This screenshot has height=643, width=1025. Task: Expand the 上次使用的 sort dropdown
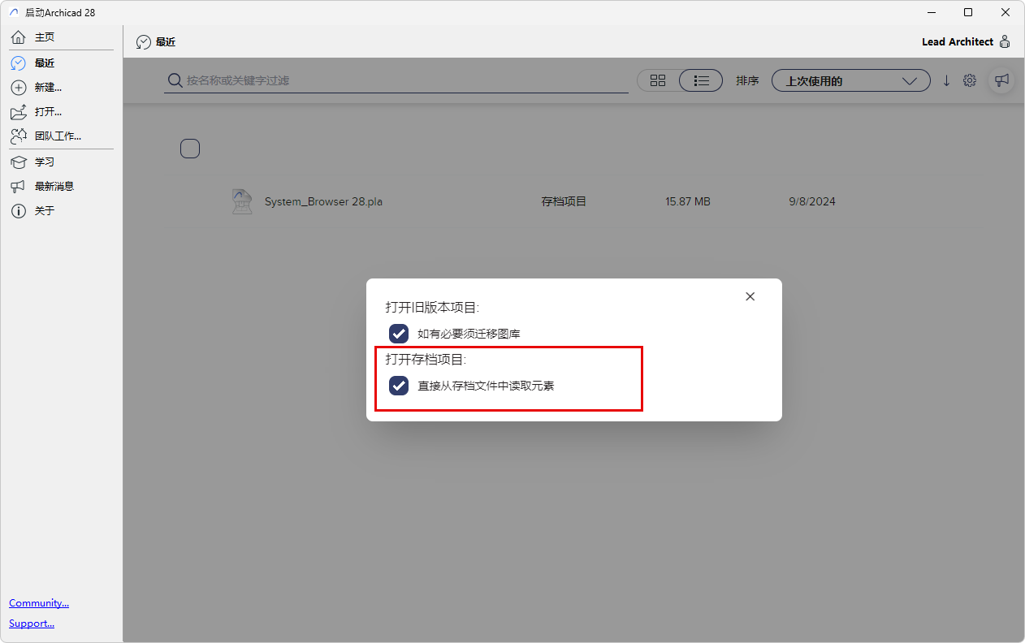tap(850, 80)
